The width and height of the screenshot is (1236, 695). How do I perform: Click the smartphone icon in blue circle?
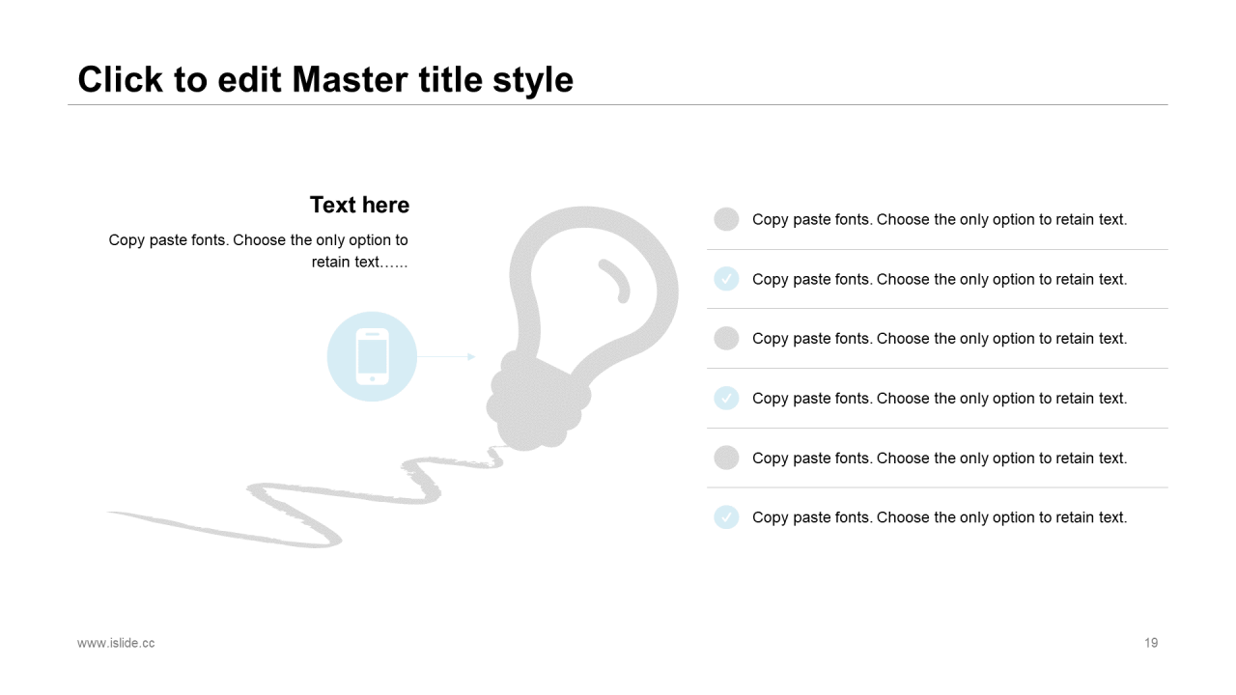[x=372, y=357]
